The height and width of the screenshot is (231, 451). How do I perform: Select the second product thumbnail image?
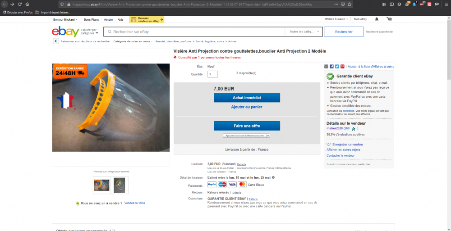pos(120,185)
